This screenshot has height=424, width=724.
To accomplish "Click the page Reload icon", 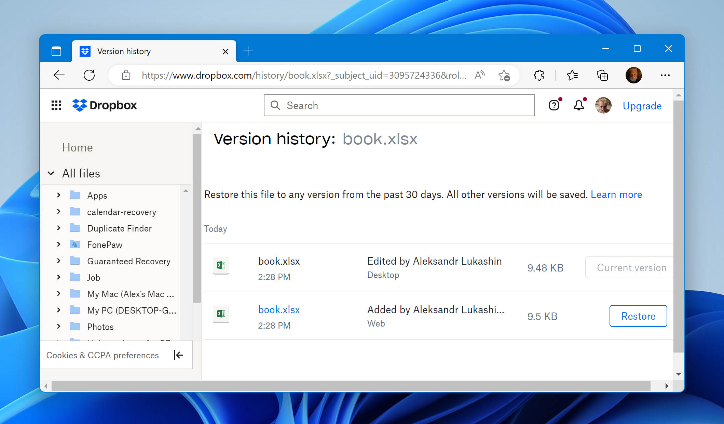I will 89,75.
